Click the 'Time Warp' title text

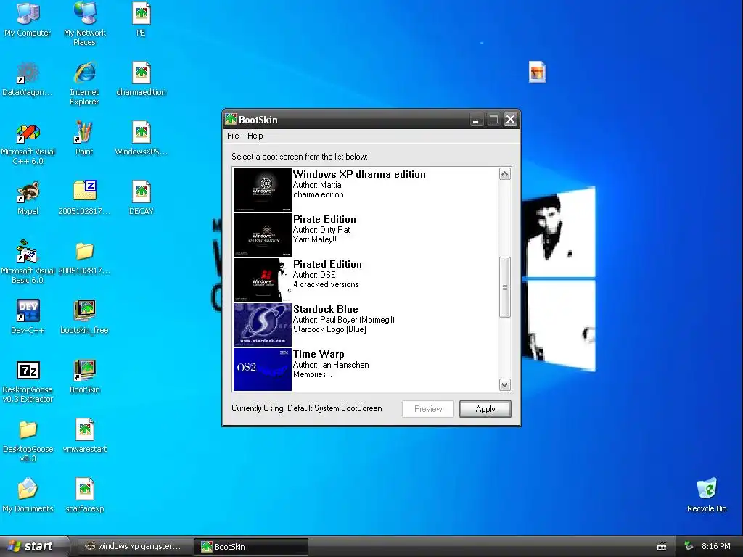(319, 354)
